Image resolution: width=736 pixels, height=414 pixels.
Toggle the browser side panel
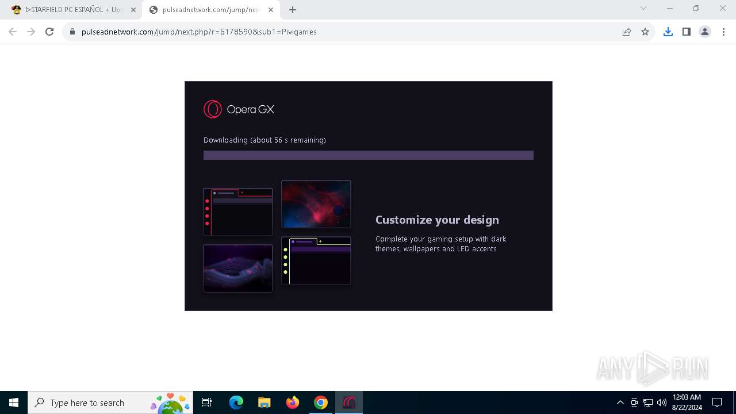(x=686, y=32)
